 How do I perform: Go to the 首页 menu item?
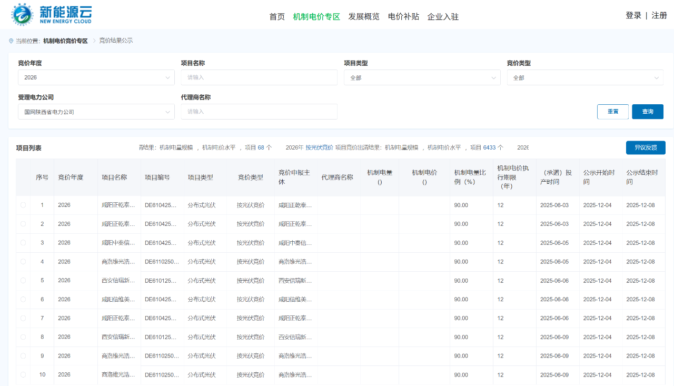pos(277,16)
